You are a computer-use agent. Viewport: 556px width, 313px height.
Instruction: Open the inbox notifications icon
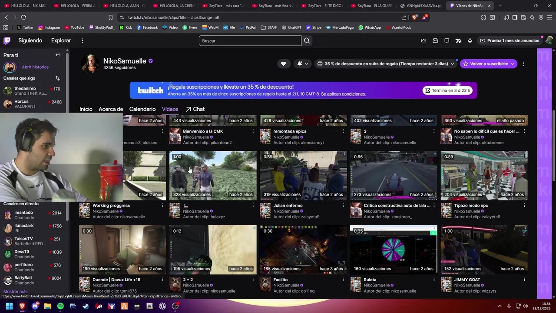[x=435, y=40]
